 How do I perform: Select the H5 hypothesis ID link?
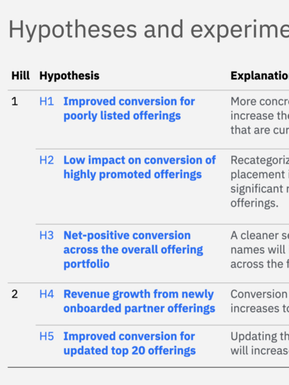pos(47,337)
